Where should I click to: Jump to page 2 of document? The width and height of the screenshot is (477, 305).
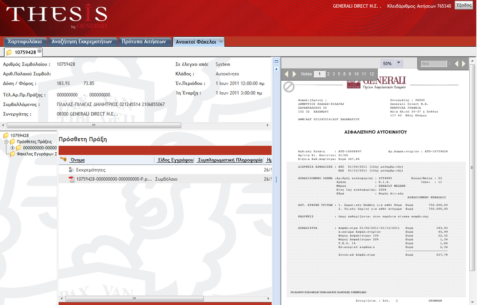[x=328, y=74]
